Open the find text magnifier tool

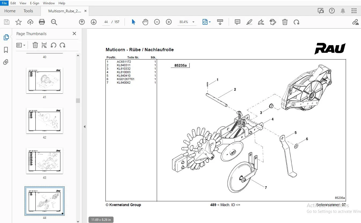tap(54, 22)
